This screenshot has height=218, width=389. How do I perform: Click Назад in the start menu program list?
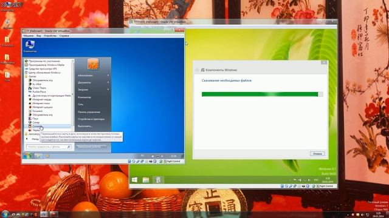tap(33, 139)
